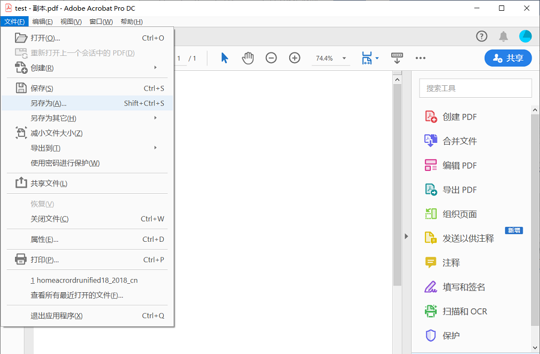Open the zoom percentage dropdown arrow
This screenshot has height=354, width=540.
(344, 58)
